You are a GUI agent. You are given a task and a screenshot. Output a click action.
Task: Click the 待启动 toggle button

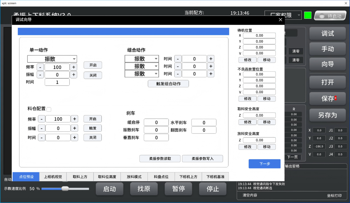coord(330,16)
